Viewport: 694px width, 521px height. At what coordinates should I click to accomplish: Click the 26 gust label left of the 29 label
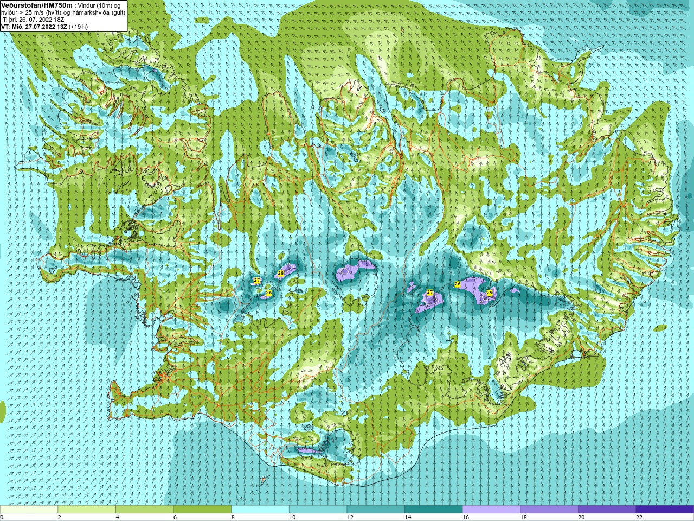click(458, 284)
